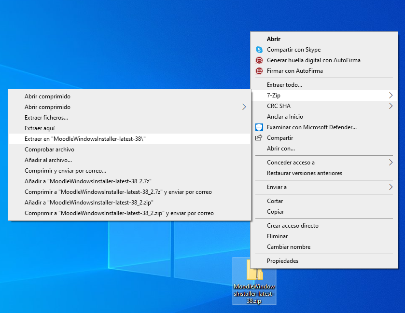Click the Microsoft Defender shield icon
405x313 pixels.
pos(259,127)
